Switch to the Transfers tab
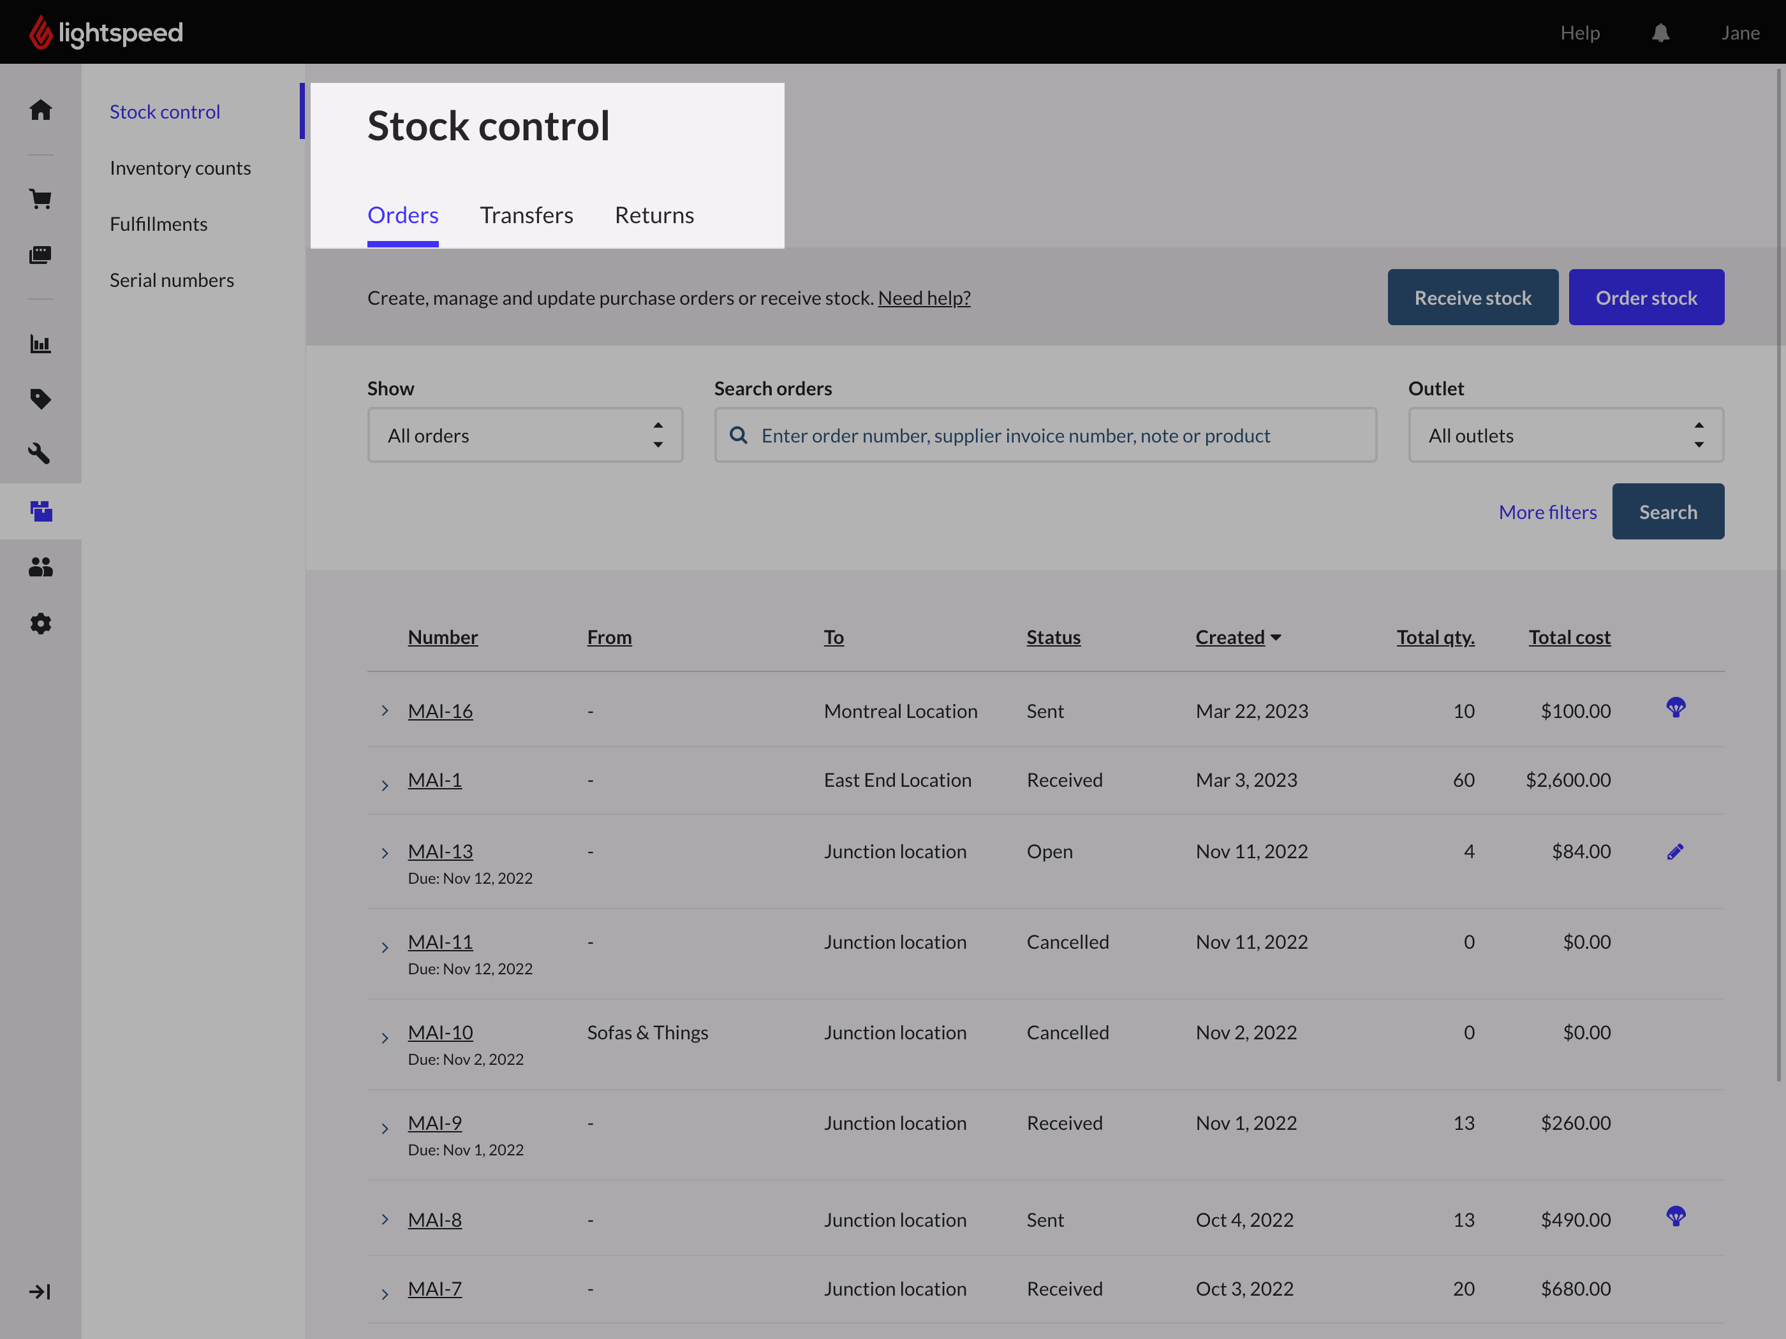The height and width of the screenshot is (1339, 1786). click(x=526, y=215)
